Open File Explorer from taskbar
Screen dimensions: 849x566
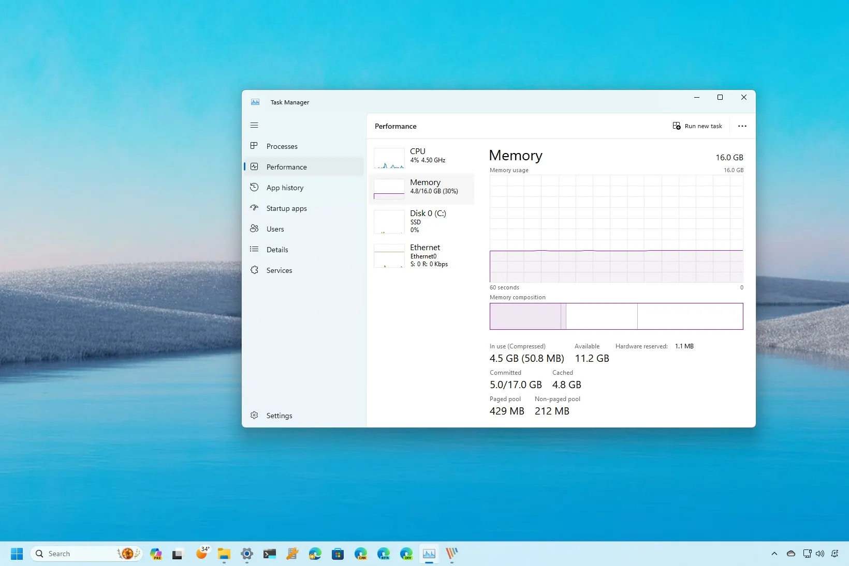tap(224, 554)
